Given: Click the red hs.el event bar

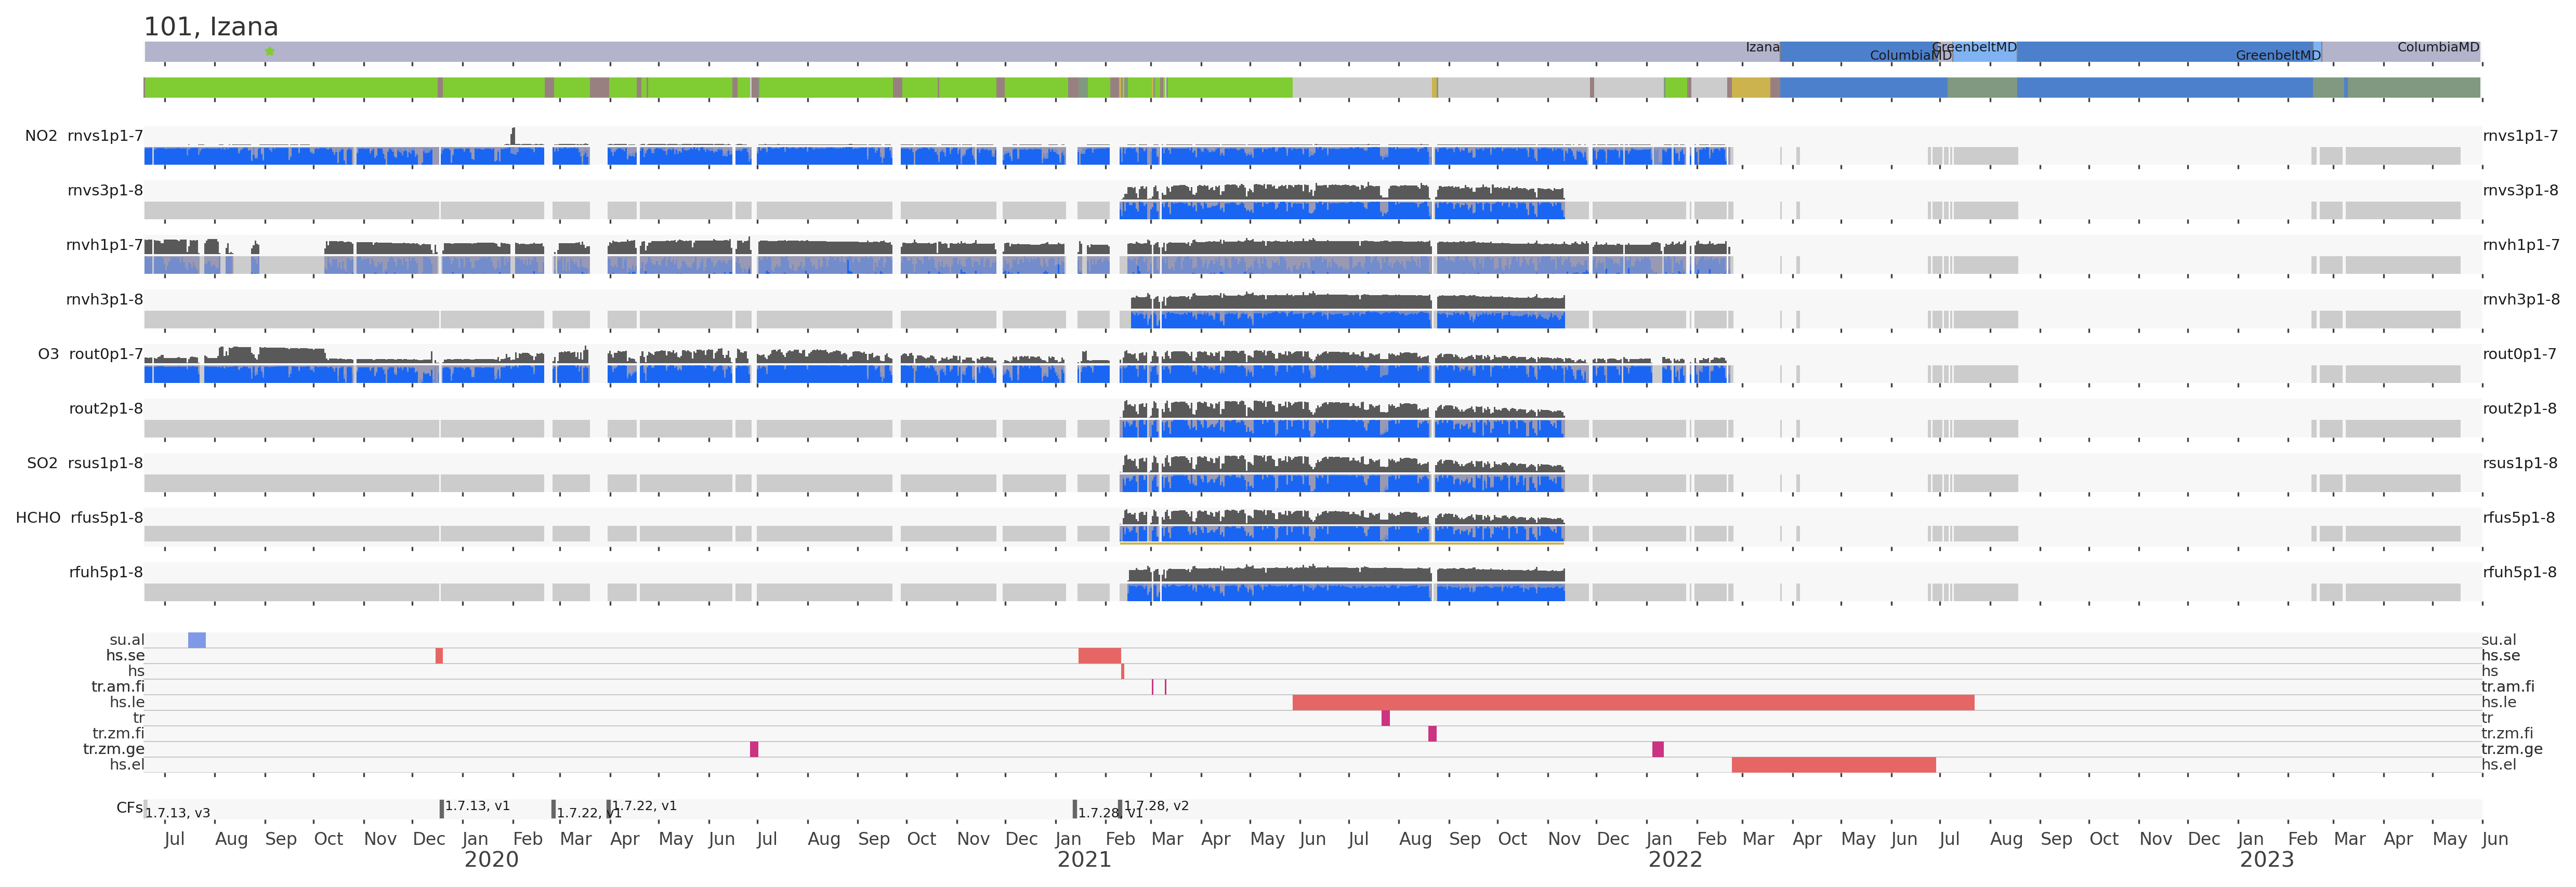Looking at the screenshot, I should click(1833, 765).
